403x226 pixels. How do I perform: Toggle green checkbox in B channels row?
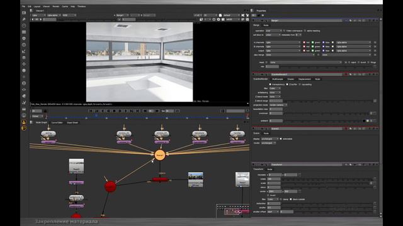(313, 46)
